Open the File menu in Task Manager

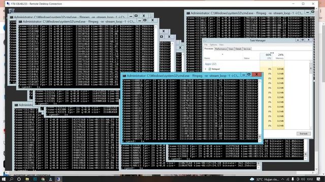(206, 45)
